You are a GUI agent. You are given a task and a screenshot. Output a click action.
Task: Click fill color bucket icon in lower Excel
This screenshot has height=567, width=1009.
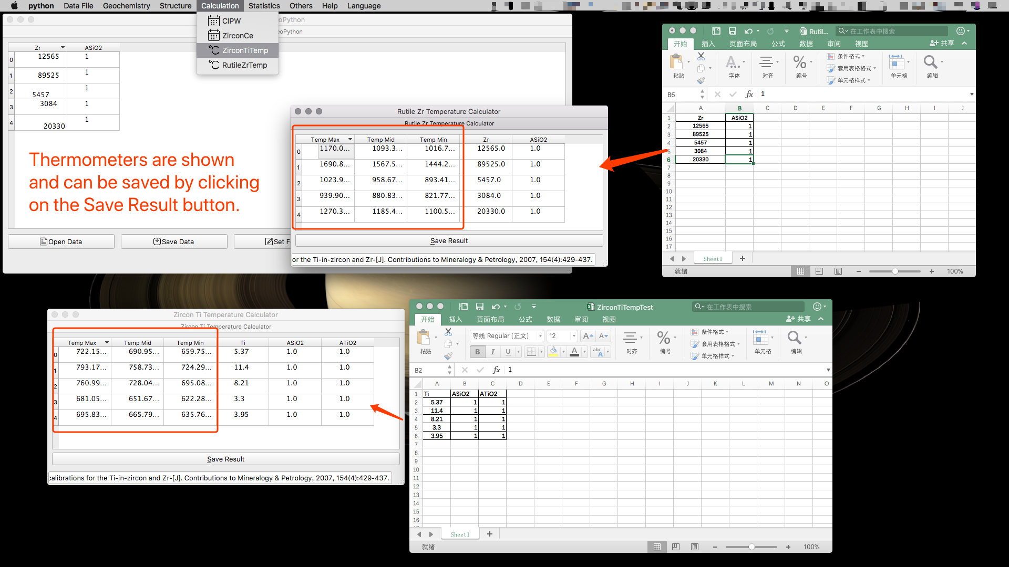(553, 351)
